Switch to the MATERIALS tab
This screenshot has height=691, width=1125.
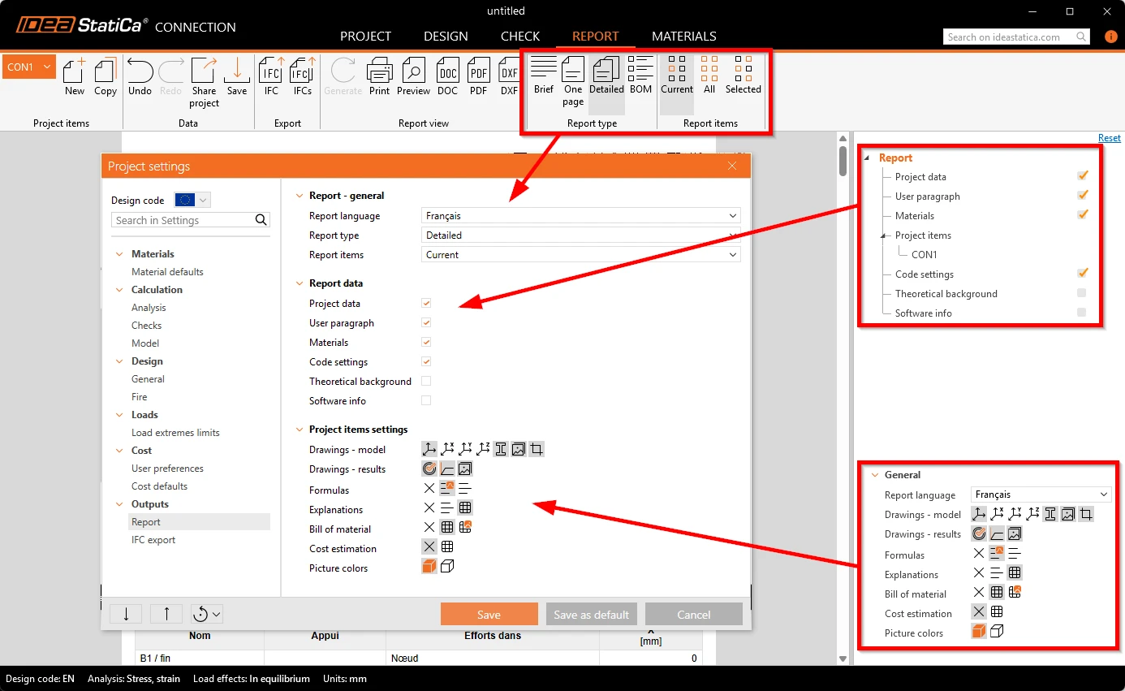pos(684,37)
